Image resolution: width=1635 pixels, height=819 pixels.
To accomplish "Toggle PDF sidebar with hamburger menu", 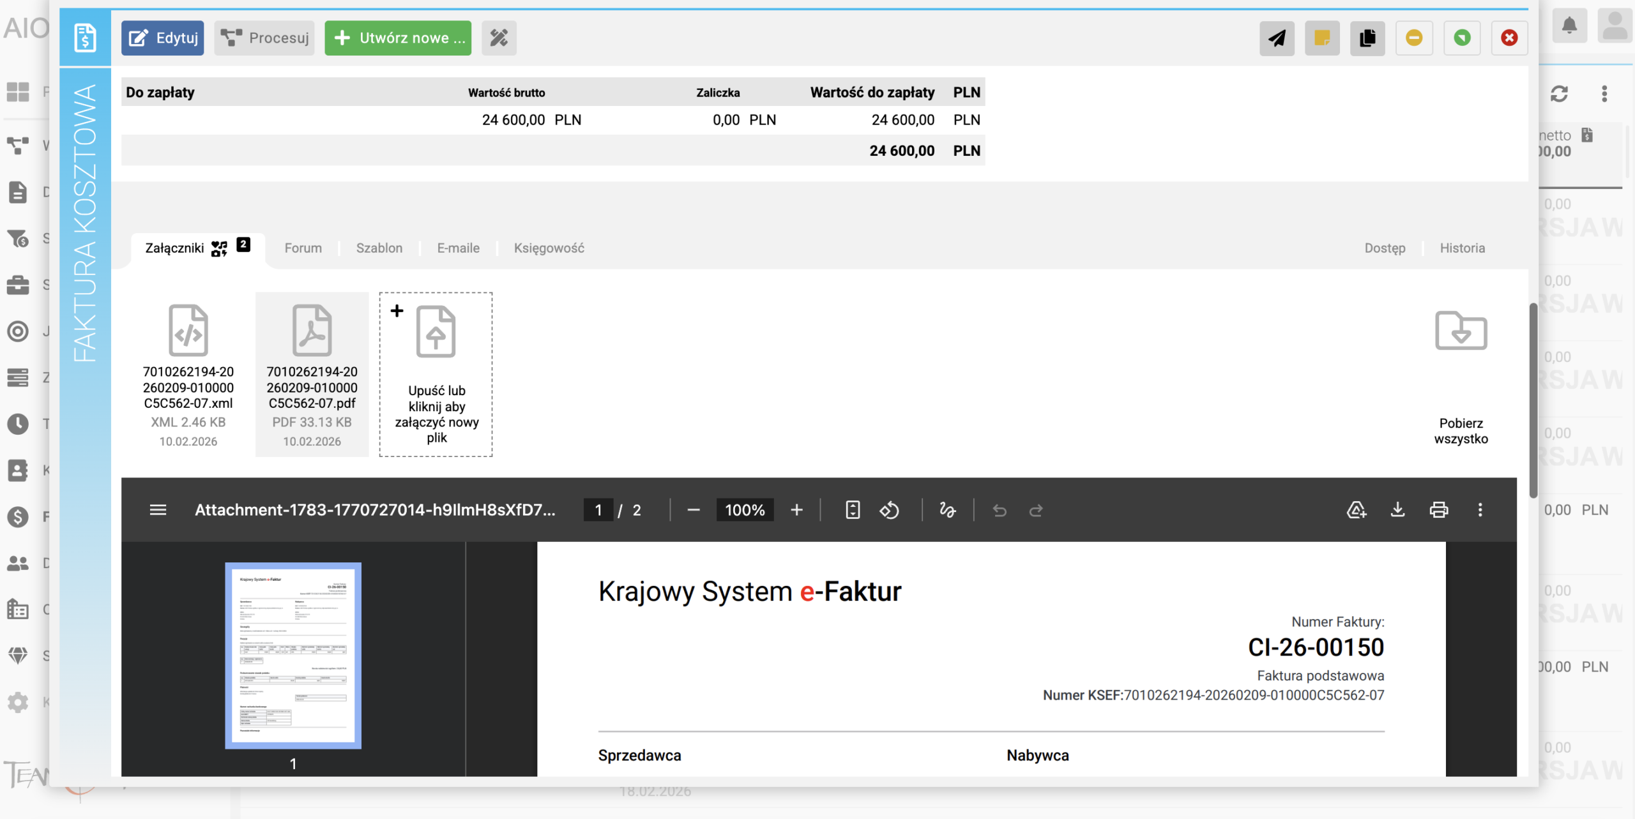I will (x=158, y=510).
